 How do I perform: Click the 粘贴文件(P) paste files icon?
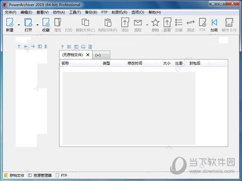(x=108, y=22)
